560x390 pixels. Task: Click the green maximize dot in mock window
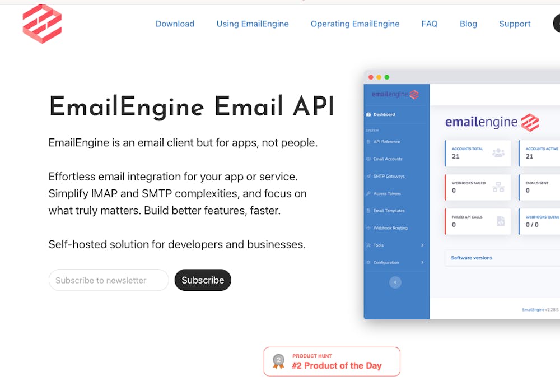387,77
